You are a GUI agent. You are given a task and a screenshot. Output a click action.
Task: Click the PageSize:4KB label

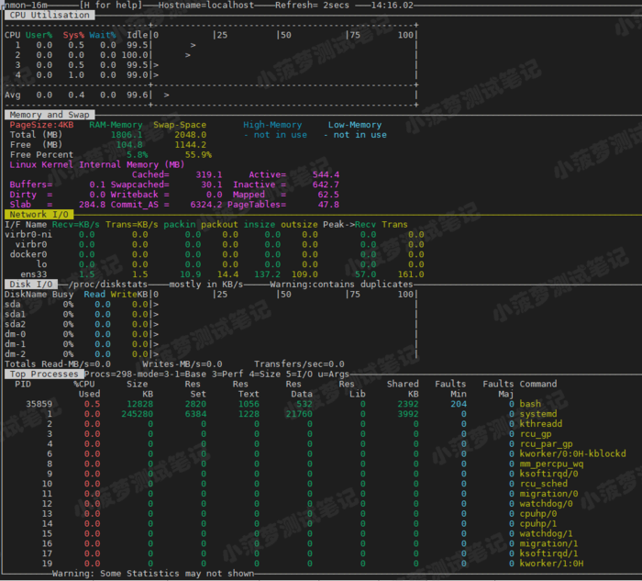[42, 125]
